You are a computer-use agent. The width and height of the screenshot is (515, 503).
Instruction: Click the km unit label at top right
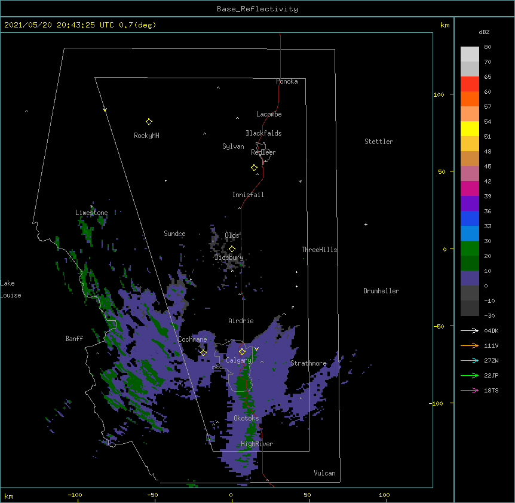445,25
